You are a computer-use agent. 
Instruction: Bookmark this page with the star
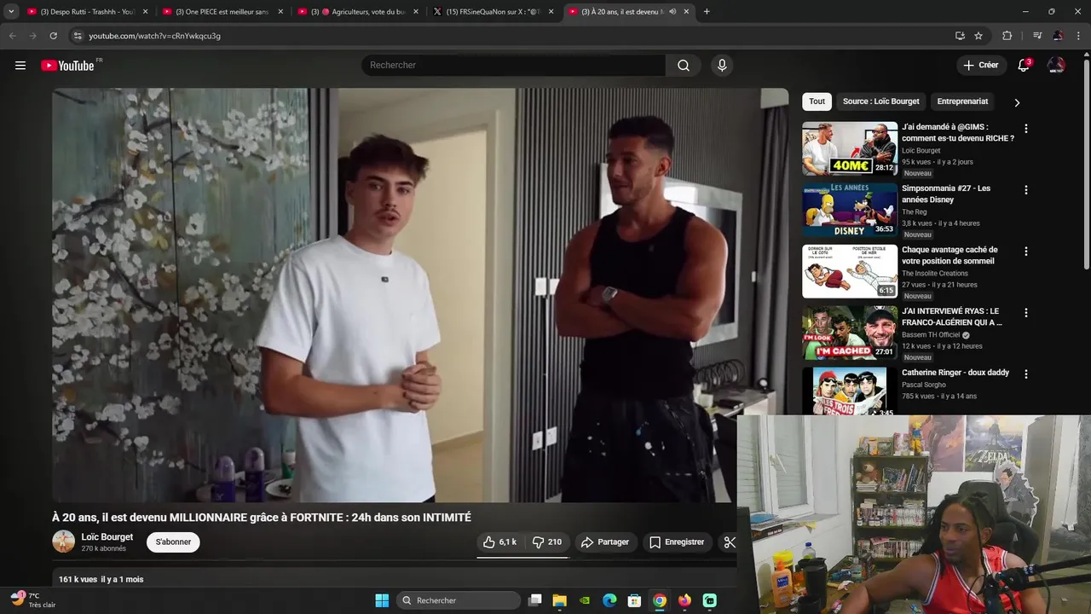click(978, 36)
